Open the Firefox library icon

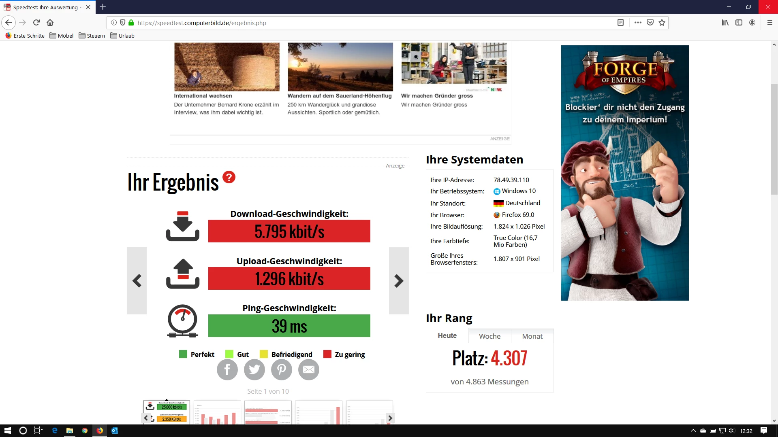pyautogui.click(x=725, y=23)
